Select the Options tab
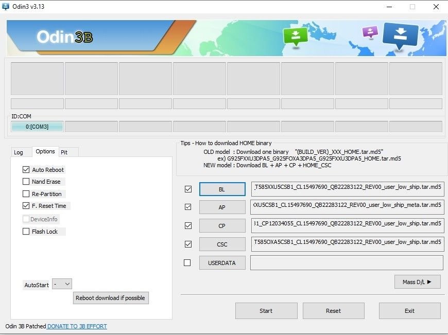 [45, 151]
